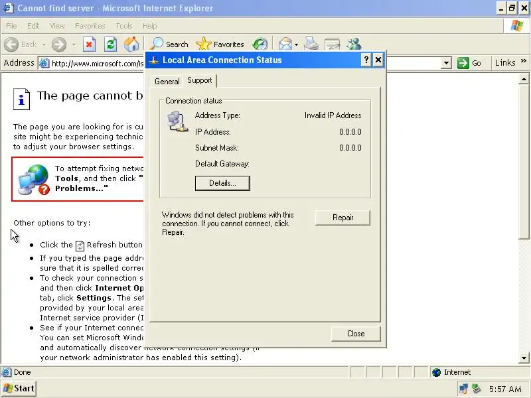Open History with the green clock icon
The height and width of the screenshot is (398, 531).
pyautogui.click(x=260, y=44)
